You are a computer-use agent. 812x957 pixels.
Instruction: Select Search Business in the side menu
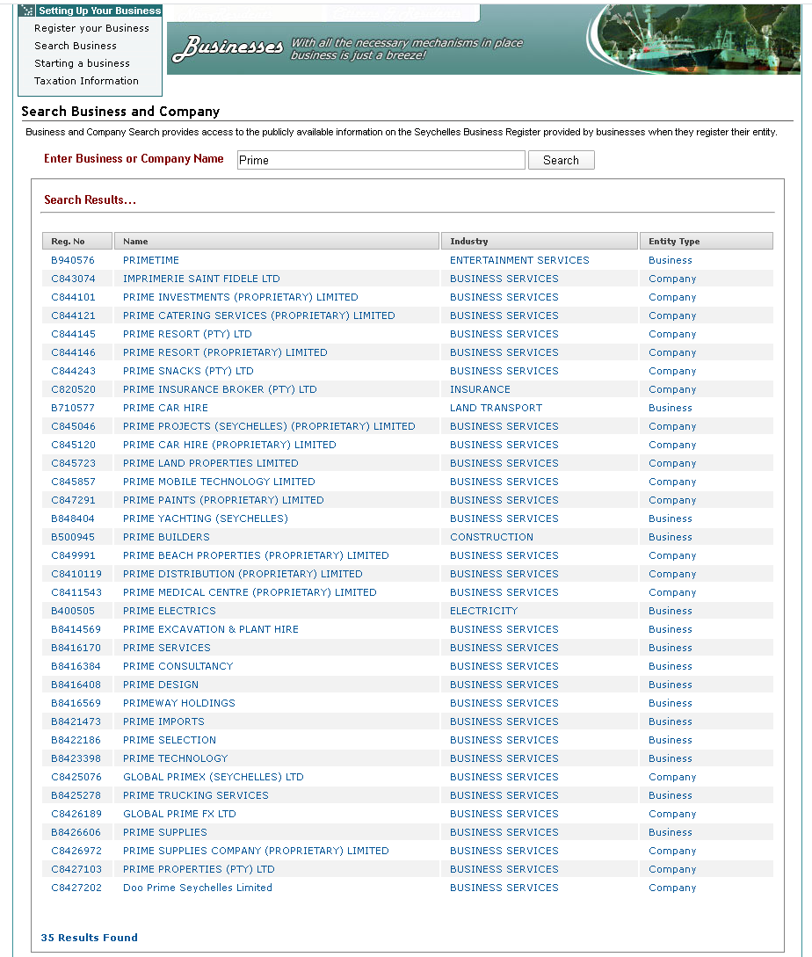pyautogui.click(x=75, y=46)
